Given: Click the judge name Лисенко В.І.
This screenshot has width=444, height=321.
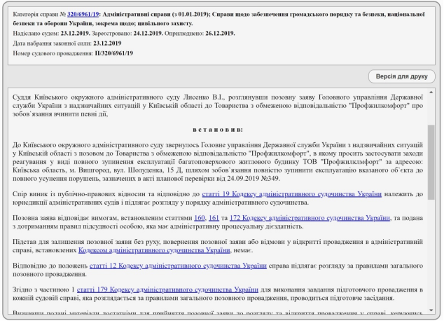Looking at the screenshot, I should (x=204, y=97).
